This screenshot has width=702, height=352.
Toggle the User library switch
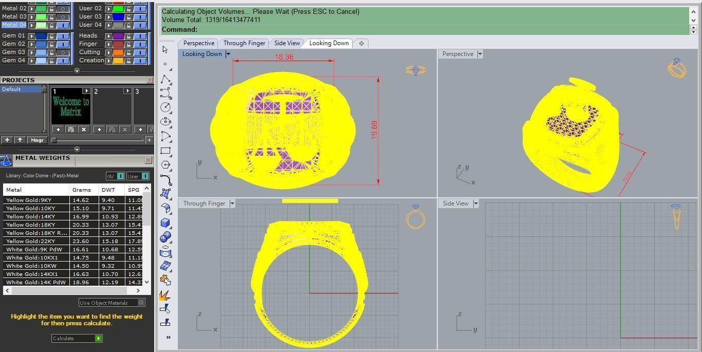click(x=138, y=176)
